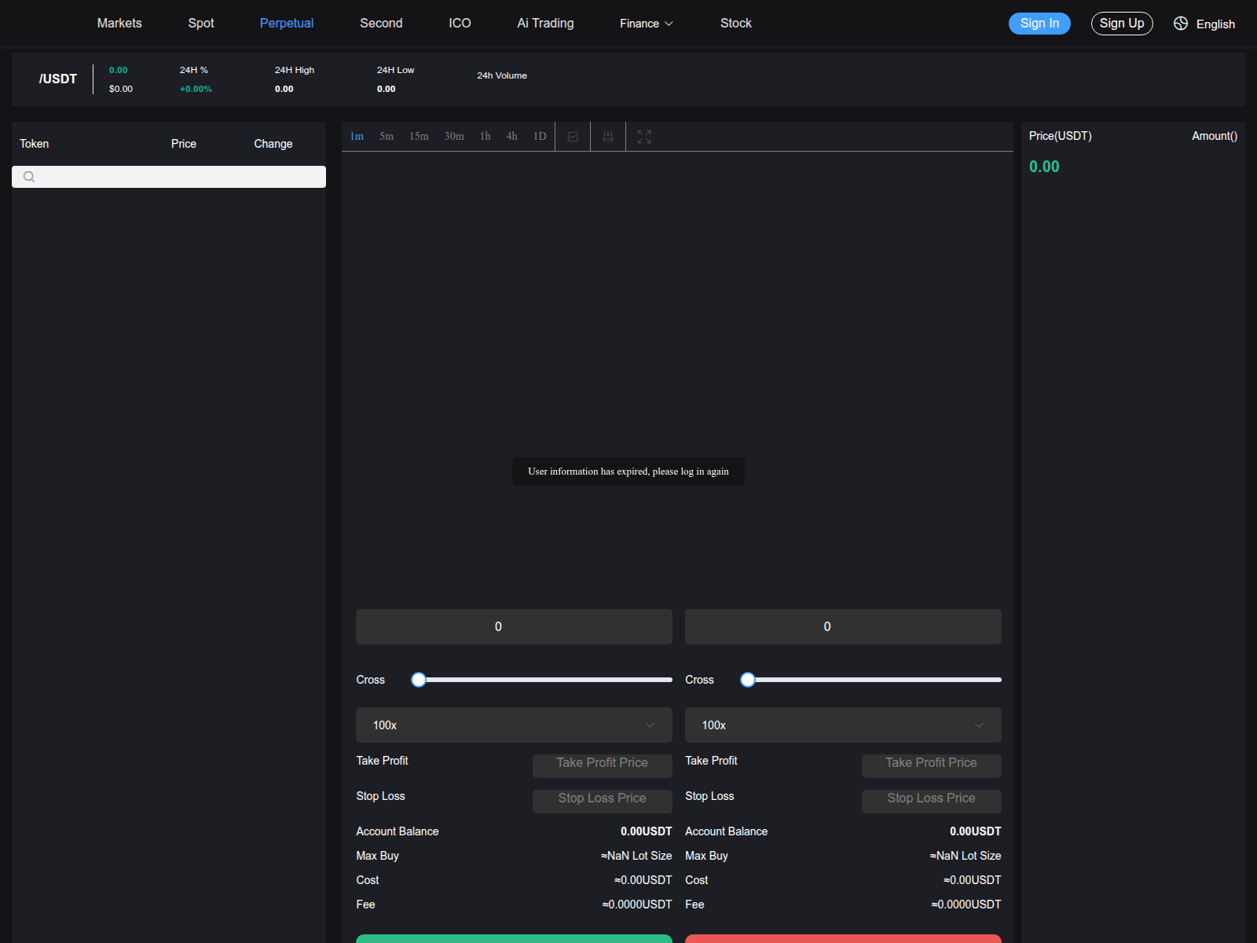Click the green buy button

tap(514, 938)
